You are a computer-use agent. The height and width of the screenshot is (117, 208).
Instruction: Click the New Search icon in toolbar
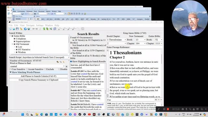tap(10, 29)
